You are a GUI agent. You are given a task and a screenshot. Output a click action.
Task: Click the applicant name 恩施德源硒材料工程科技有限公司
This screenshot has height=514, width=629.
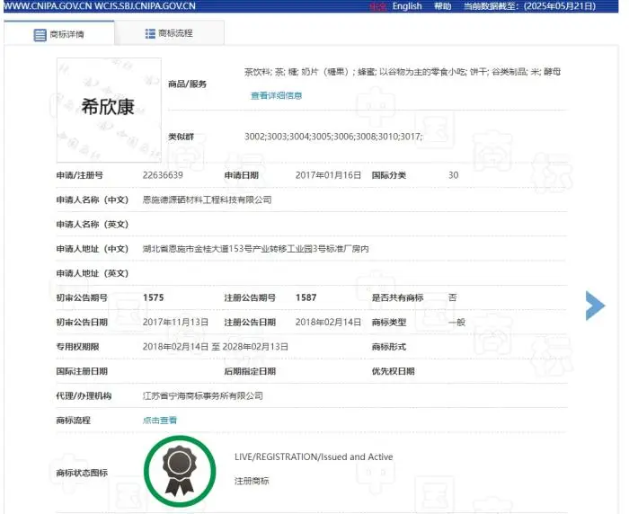(x=207, y=199)
